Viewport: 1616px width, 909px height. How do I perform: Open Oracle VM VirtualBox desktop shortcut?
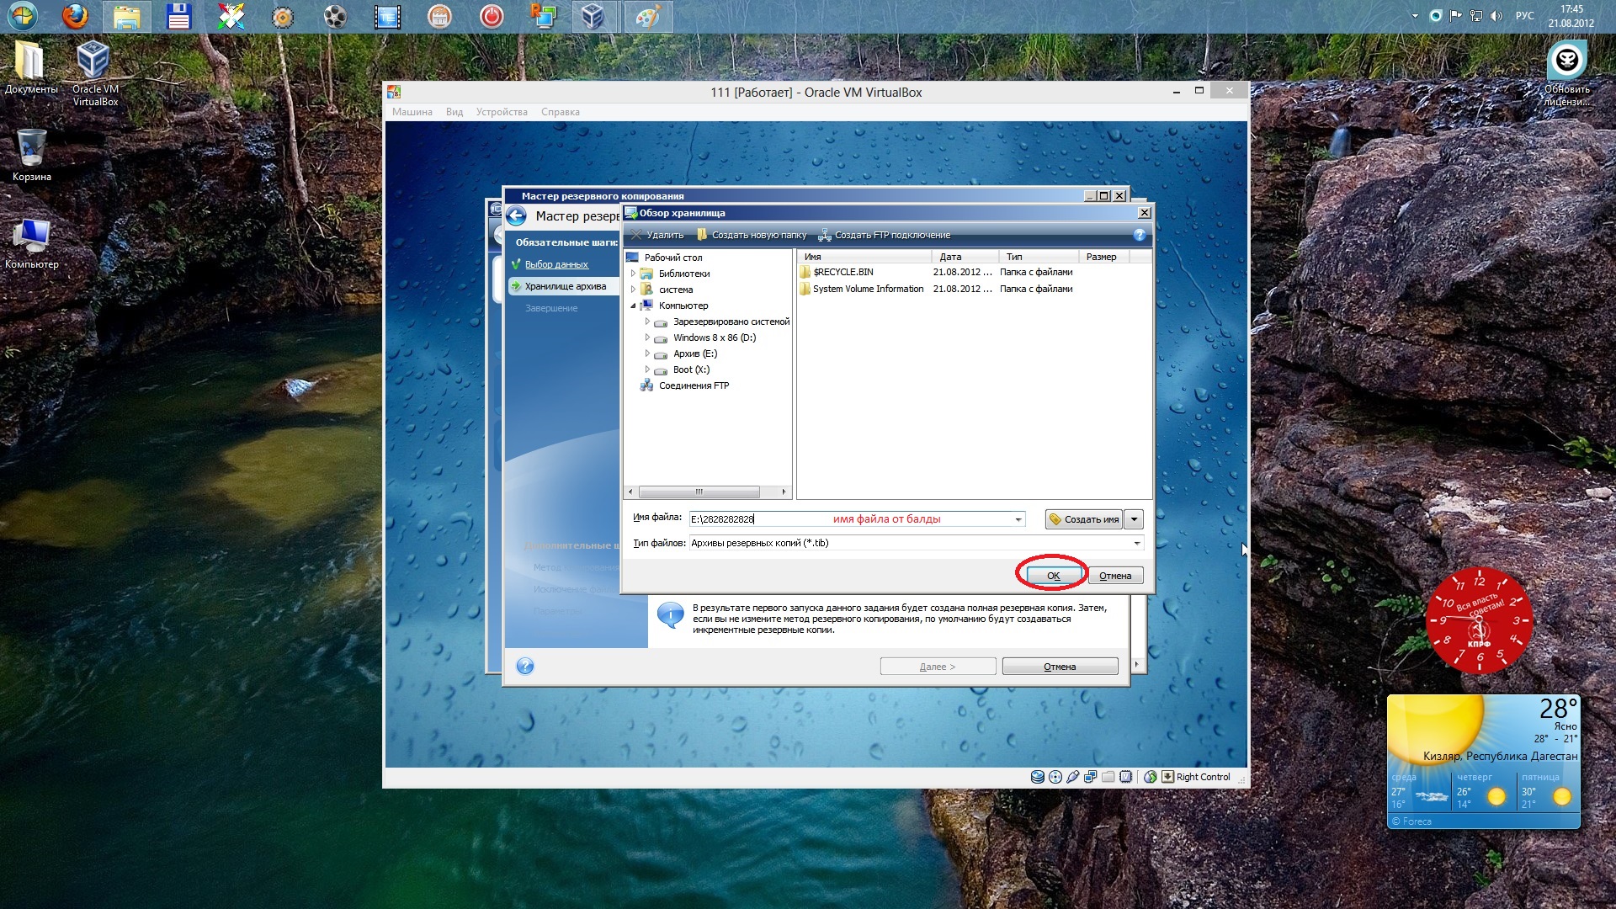[x=94, y=74]
